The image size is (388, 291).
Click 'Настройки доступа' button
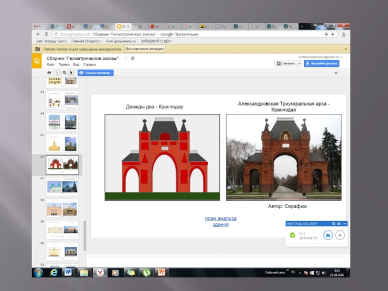(322, 64)
